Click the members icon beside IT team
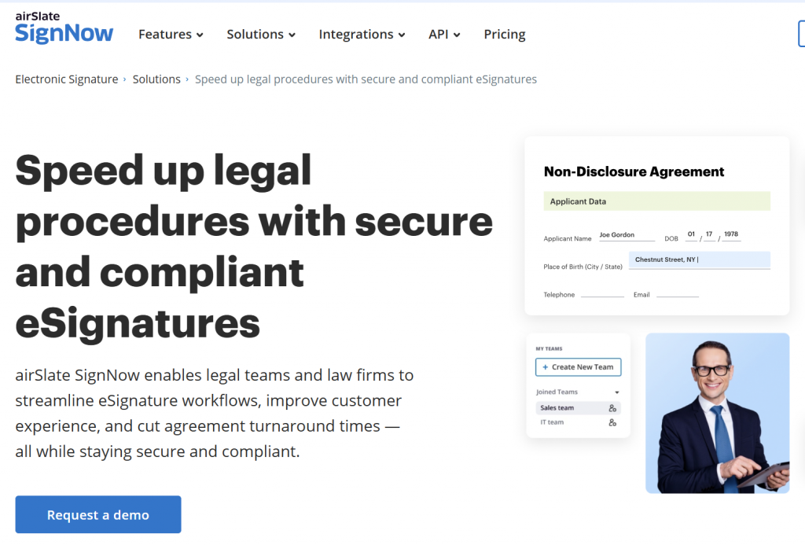 [x=612, y=423]
